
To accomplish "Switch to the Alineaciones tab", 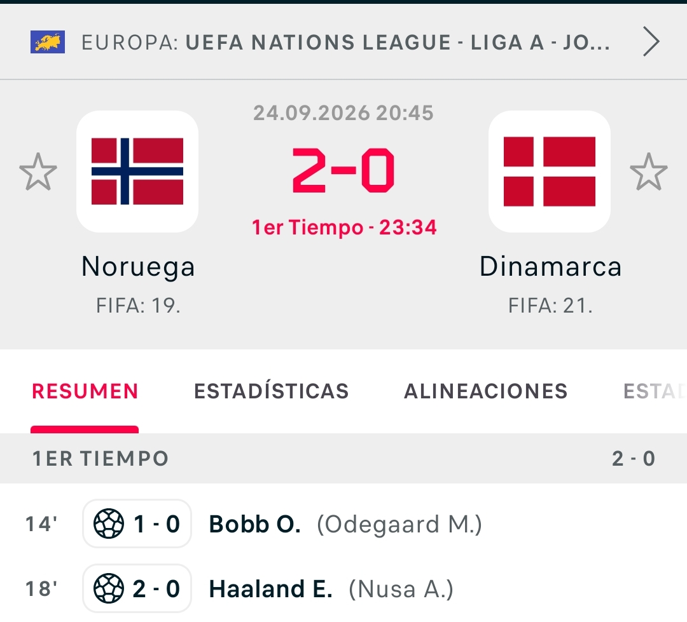I will tap(485, 391).
